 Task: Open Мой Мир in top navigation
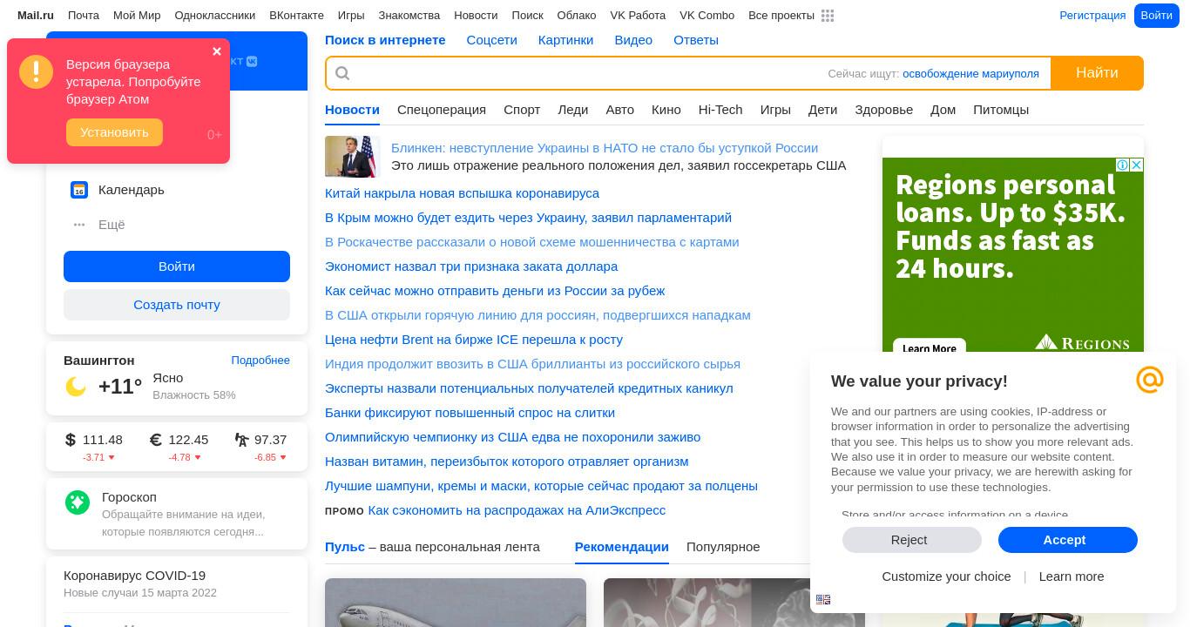[x=137, y=16]
